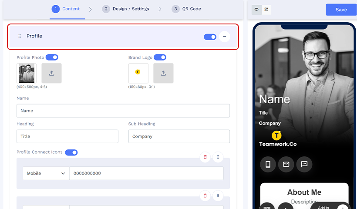The height and width of the screenshot is (209, 357).
Task: Edit the mobile number 0000000000 field
Action: [x=146, y=173]
